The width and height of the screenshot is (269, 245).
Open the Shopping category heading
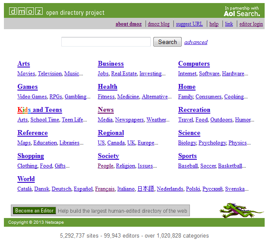pos(30,156)
